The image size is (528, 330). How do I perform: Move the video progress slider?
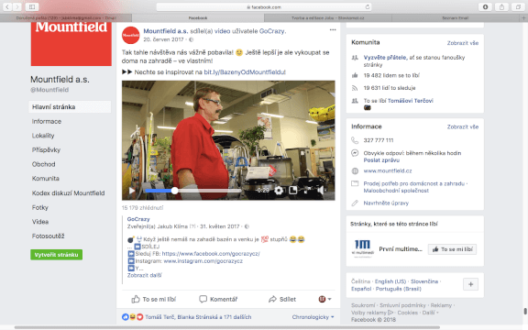[174, 191]
